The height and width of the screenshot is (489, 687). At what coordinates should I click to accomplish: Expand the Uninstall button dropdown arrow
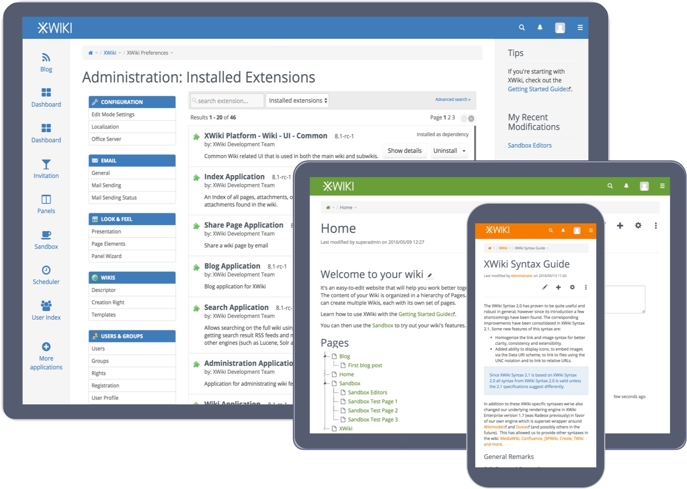pos(464,151)
